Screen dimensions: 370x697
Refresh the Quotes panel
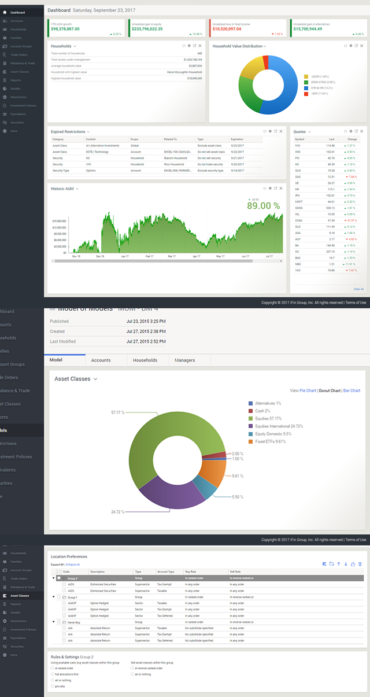(345, 131)
